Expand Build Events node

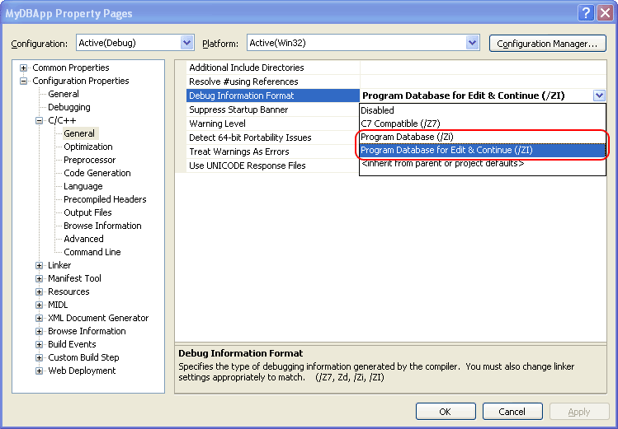click(39, 344)
